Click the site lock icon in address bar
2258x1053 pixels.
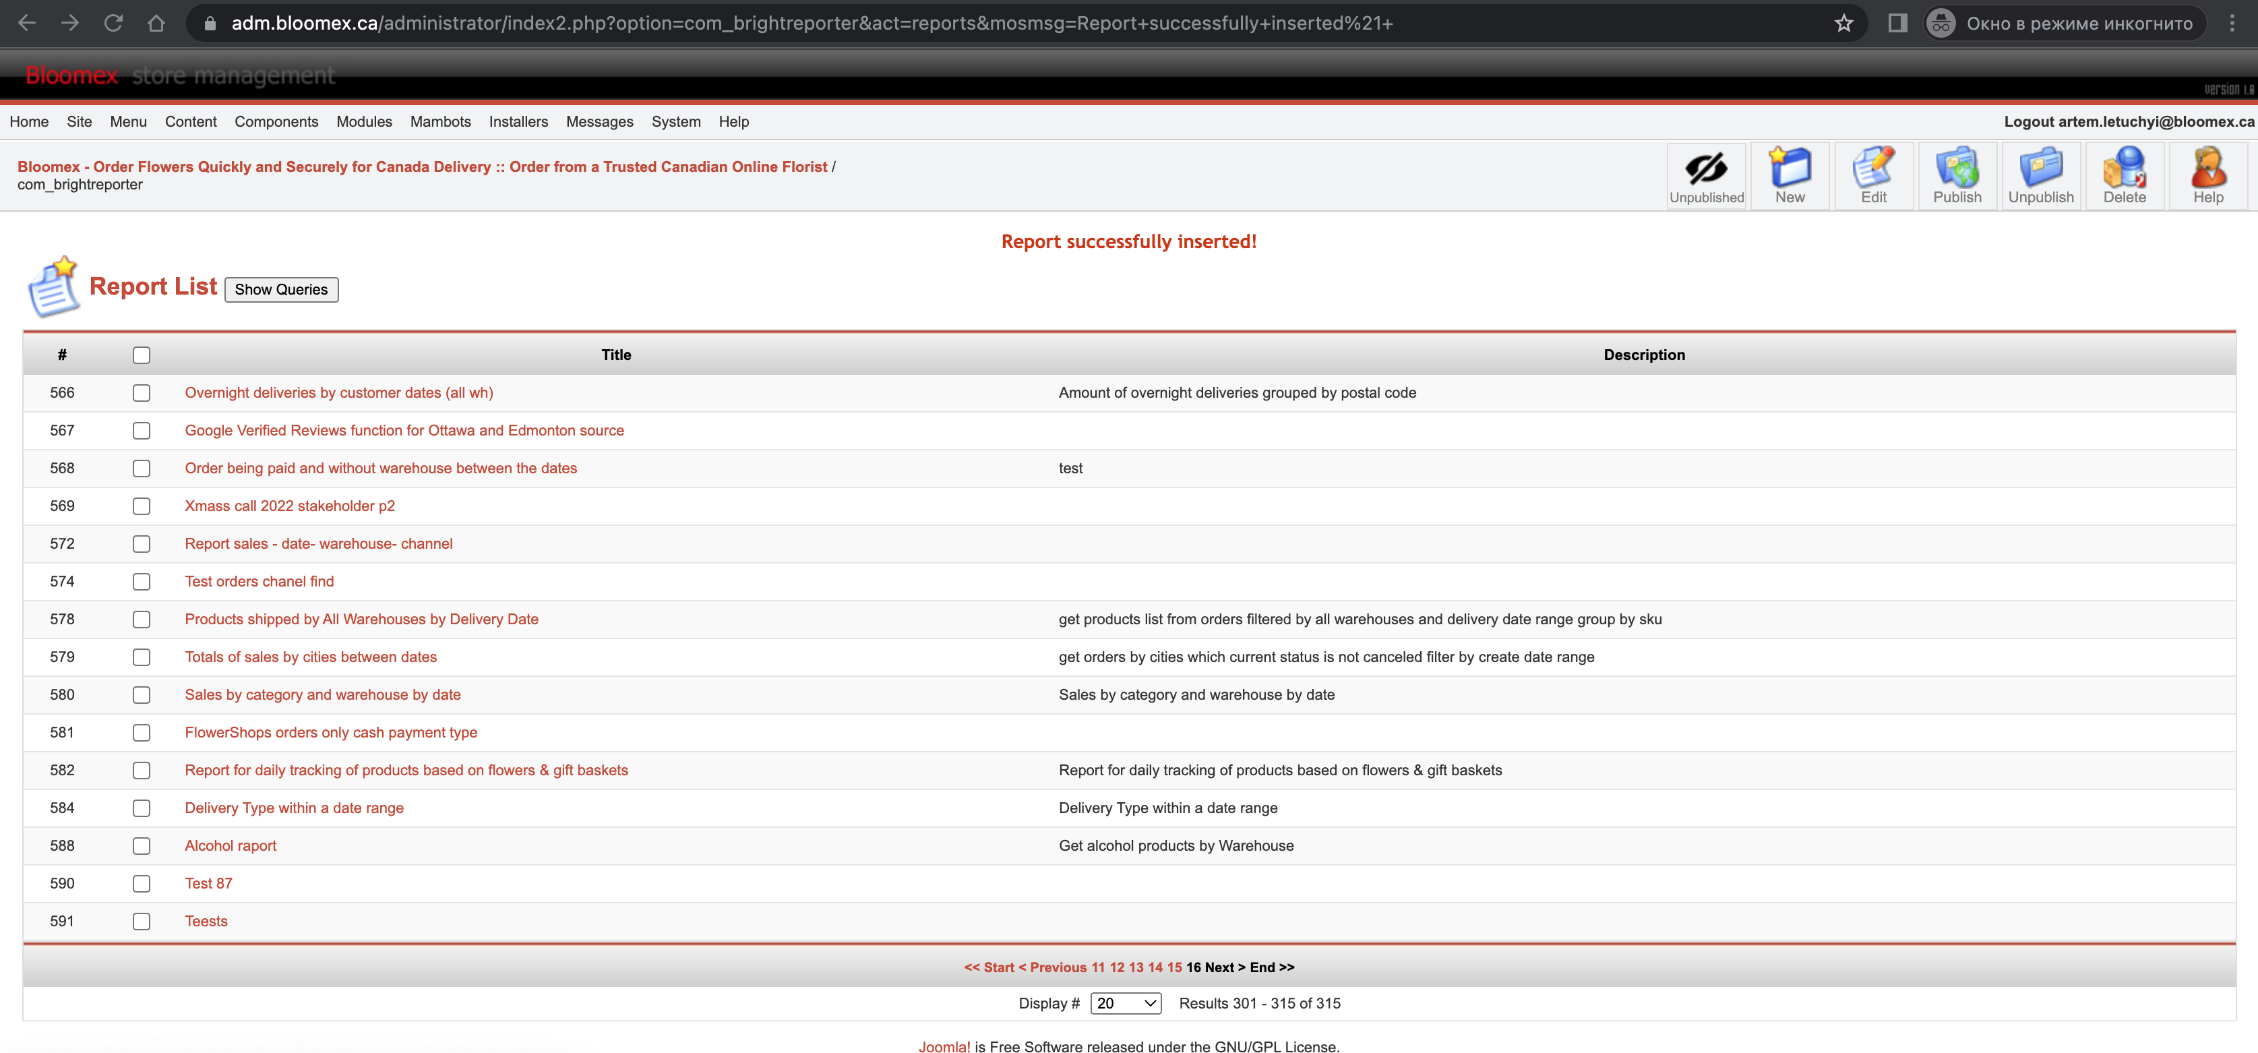click(210, 24)
